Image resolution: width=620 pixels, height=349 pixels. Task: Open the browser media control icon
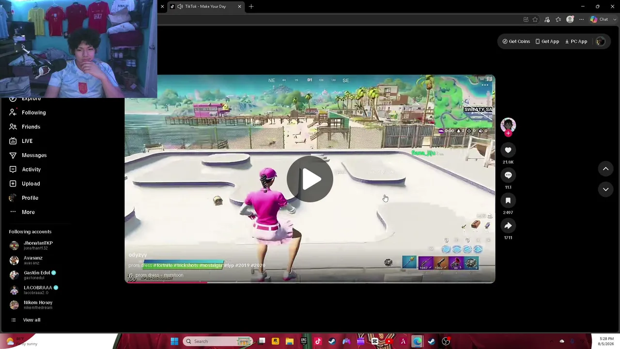(x=547, y=19)
